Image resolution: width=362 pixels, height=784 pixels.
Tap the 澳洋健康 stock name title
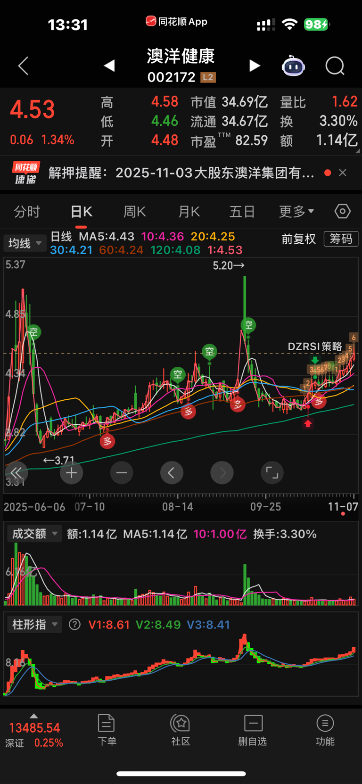pyautogui.click(x=181, y=56)
